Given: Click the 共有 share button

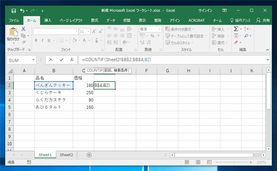Looking at the screenshot, I should (x=263, y=20).
